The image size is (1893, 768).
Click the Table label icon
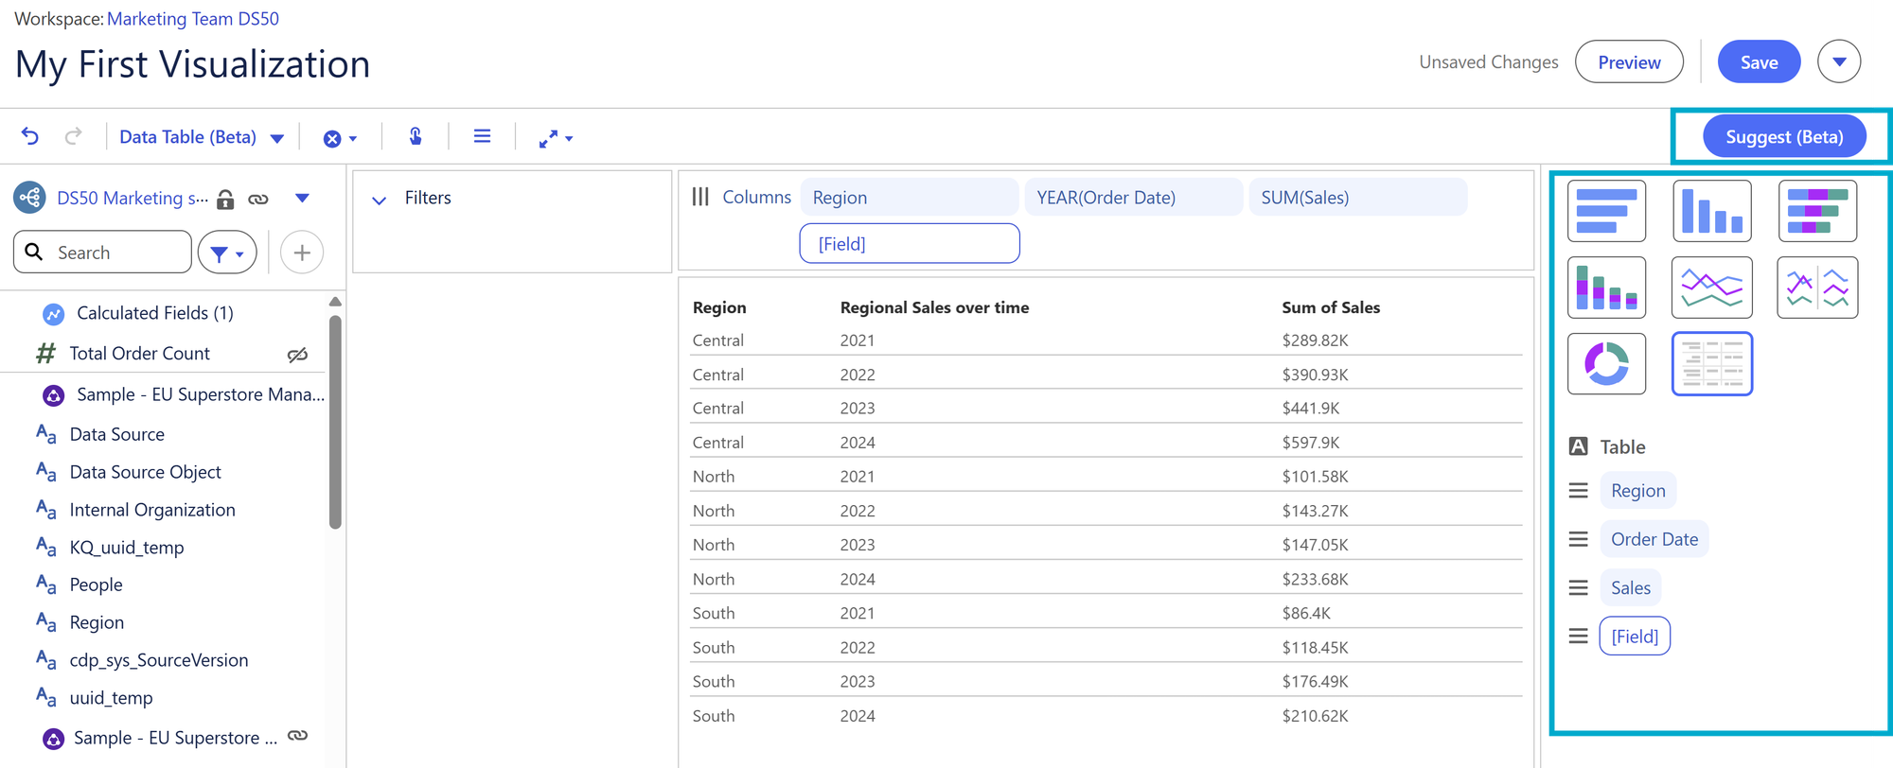[1578, 446]
